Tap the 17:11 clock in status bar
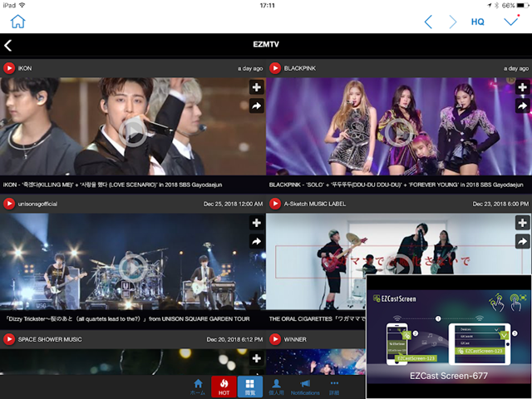 (x=268, y=6)
